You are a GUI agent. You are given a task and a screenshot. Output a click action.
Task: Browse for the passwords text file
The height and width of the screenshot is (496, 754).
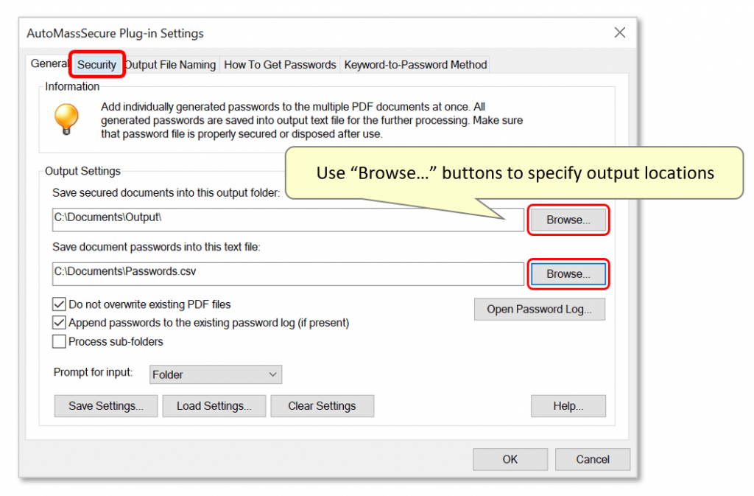568,273
